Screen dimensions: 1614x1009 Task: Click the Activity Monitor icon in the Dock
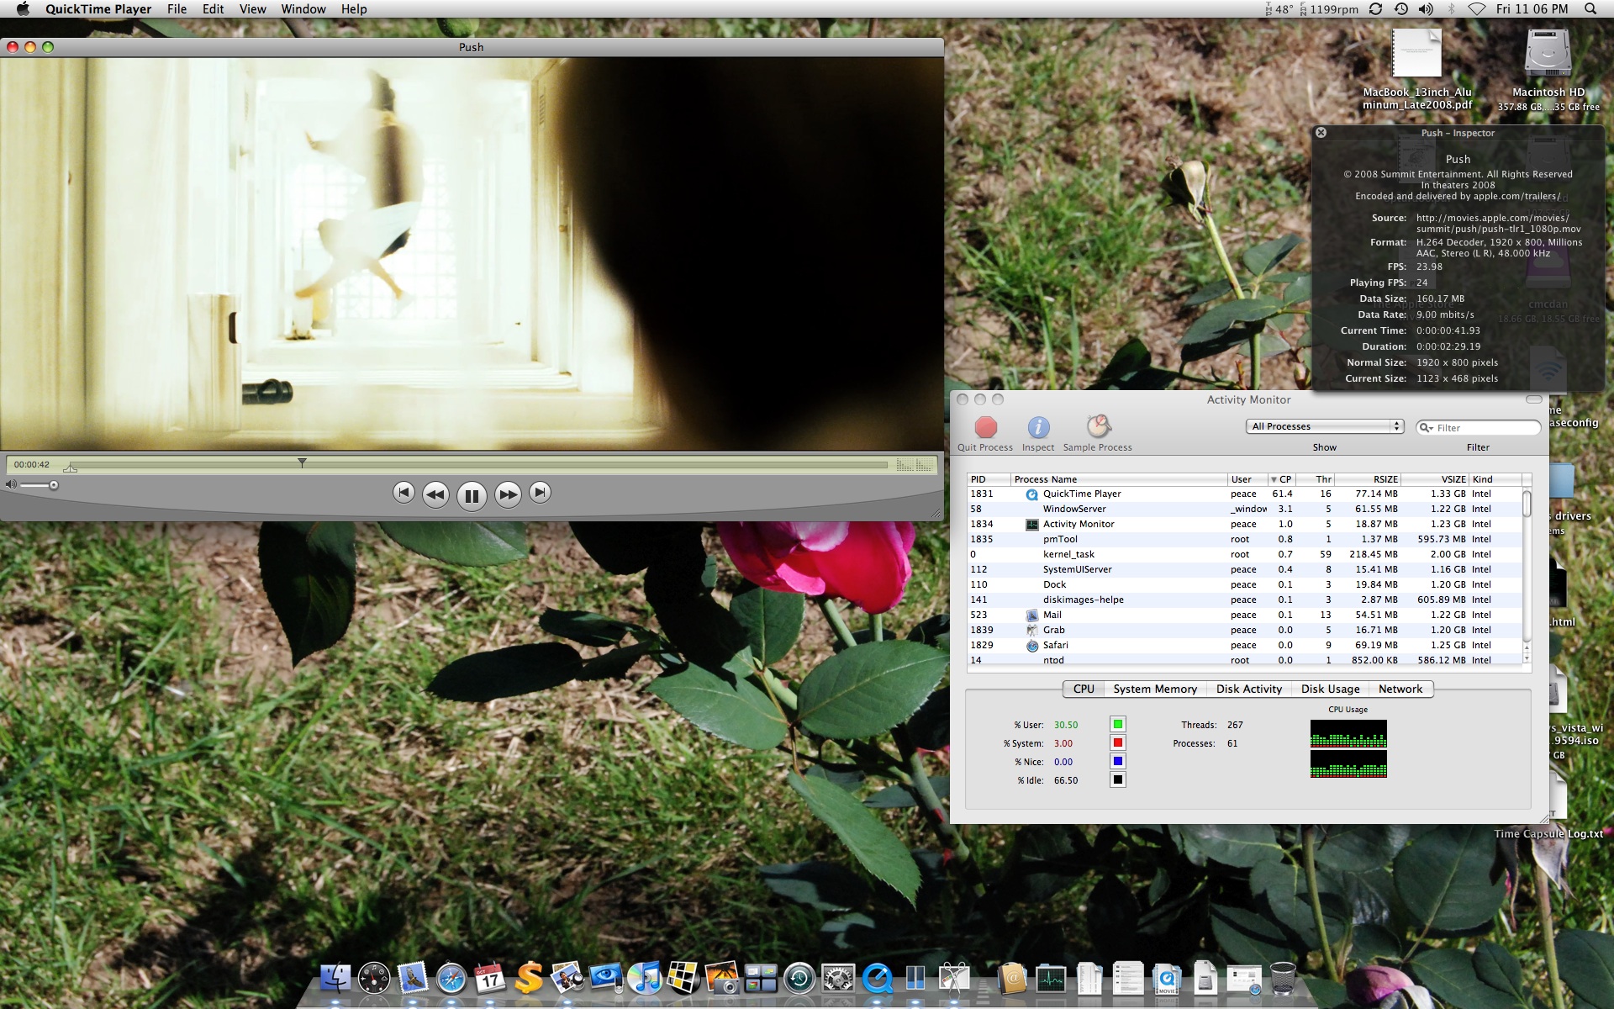click(1051, 979)
